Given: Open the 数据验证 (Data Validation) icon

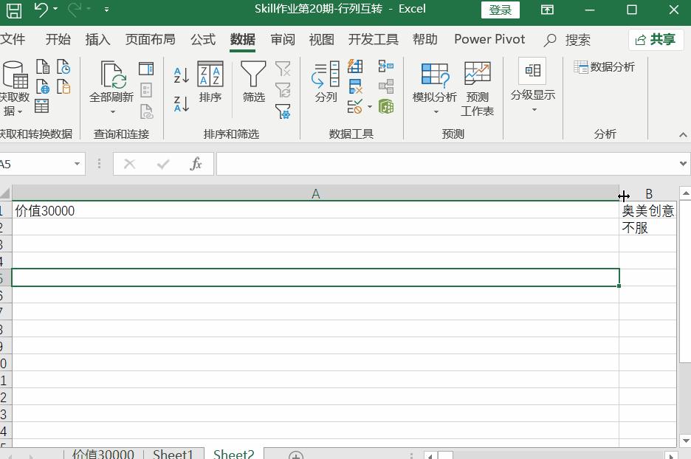Looking at the screenshot, I should click(x=355, y=107).
